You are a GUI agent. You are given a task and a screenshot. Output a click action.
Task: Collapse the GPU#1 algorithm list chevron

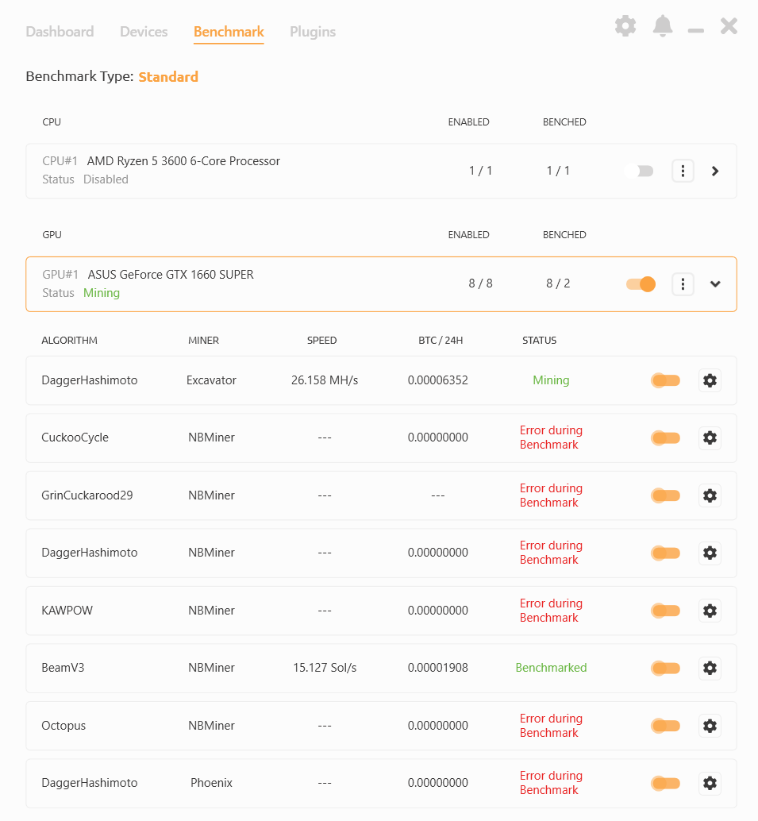[715, 283]
